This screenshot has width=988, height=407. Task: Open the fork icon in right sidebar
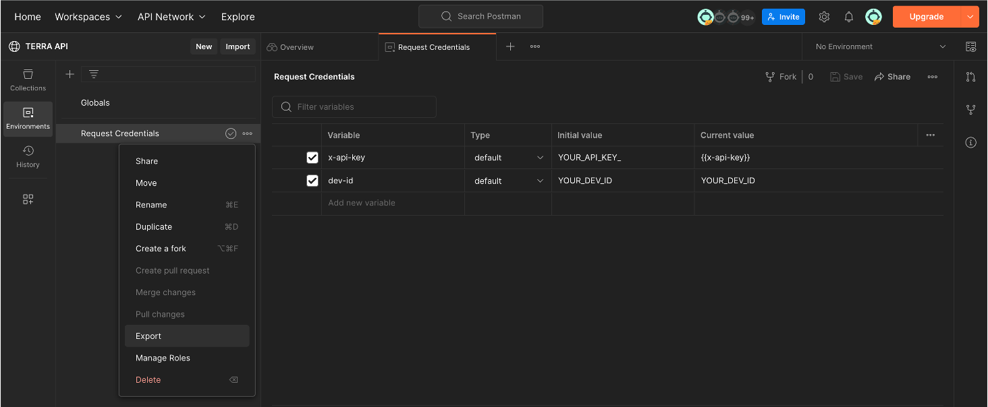(970, 109)
